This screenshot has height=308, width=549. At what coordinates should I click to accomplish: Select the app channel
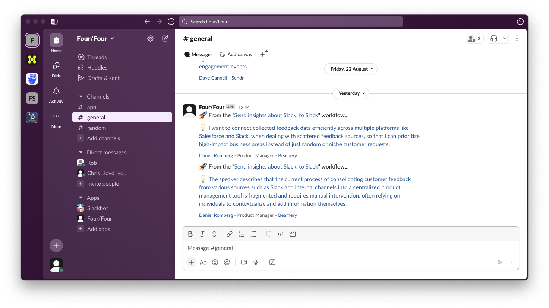click(122, 107)
